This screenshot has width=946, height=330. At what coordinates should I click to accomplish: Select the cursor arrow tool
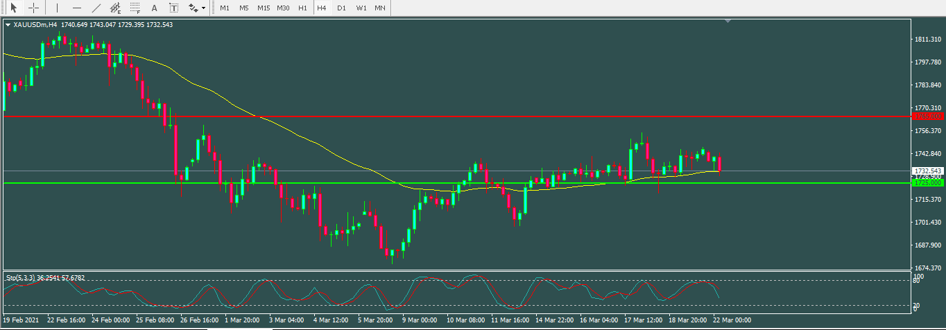(12, 8)
